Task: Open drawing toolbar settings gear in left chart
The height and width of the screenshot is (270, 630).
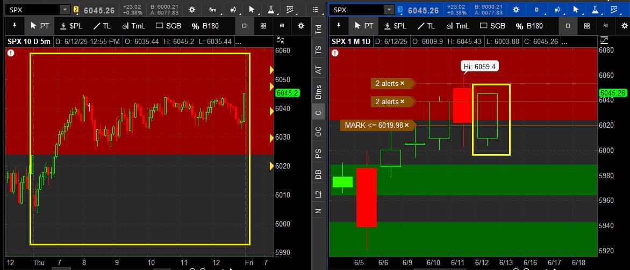Action: pos(301,26)
